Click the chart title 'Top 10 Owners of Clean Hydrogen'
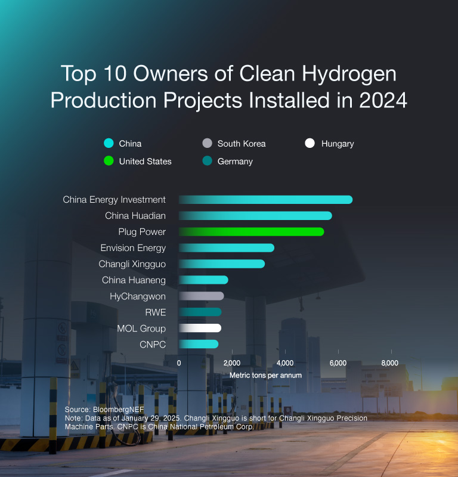This screenshot has height=477, width=458. (x=228, y=73)
